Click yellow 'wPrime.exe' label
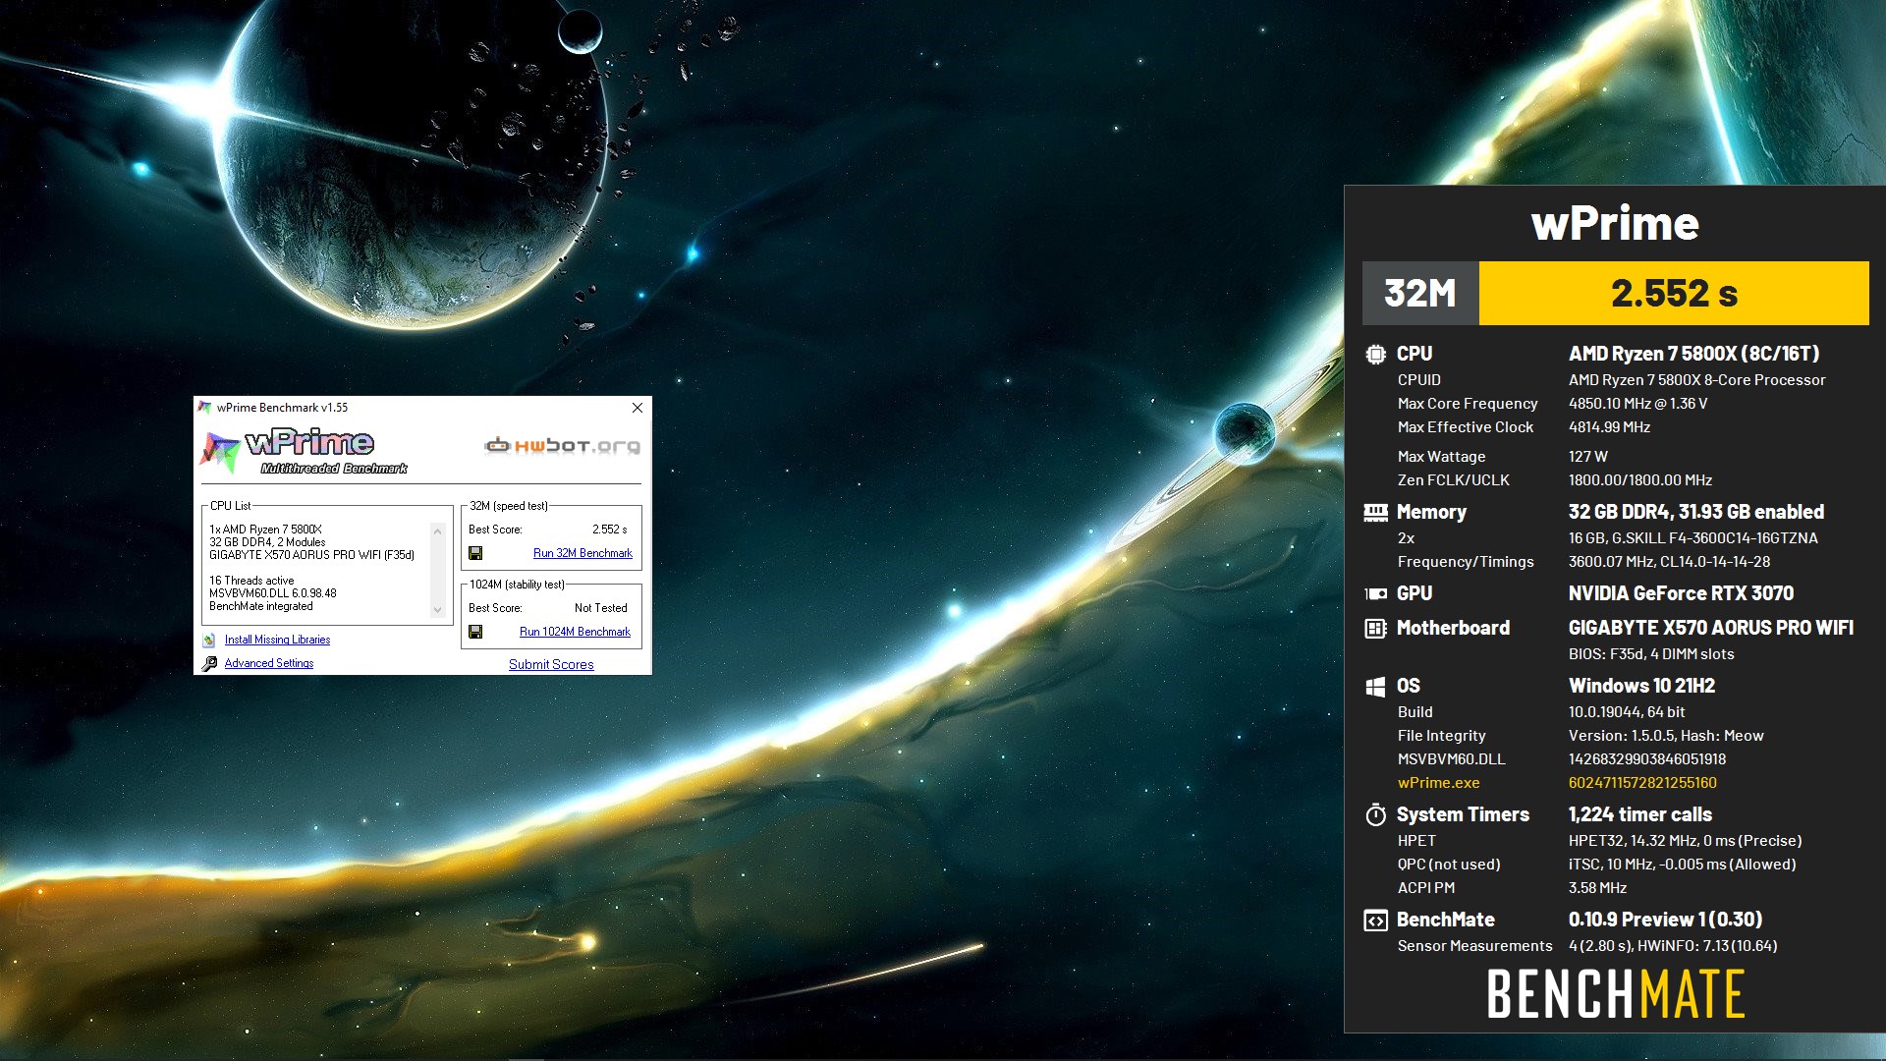1886x1061 pixels. pos(1438,783)
